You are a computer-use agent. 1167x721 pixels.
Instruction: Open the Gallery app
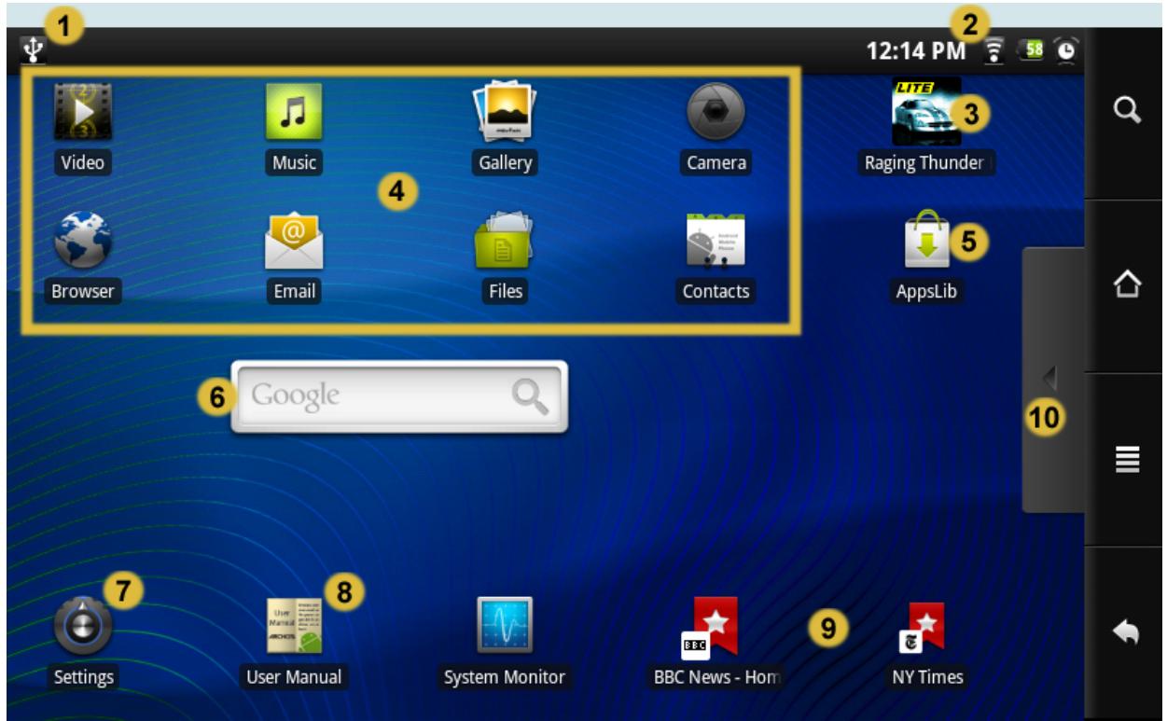[505, 112]
